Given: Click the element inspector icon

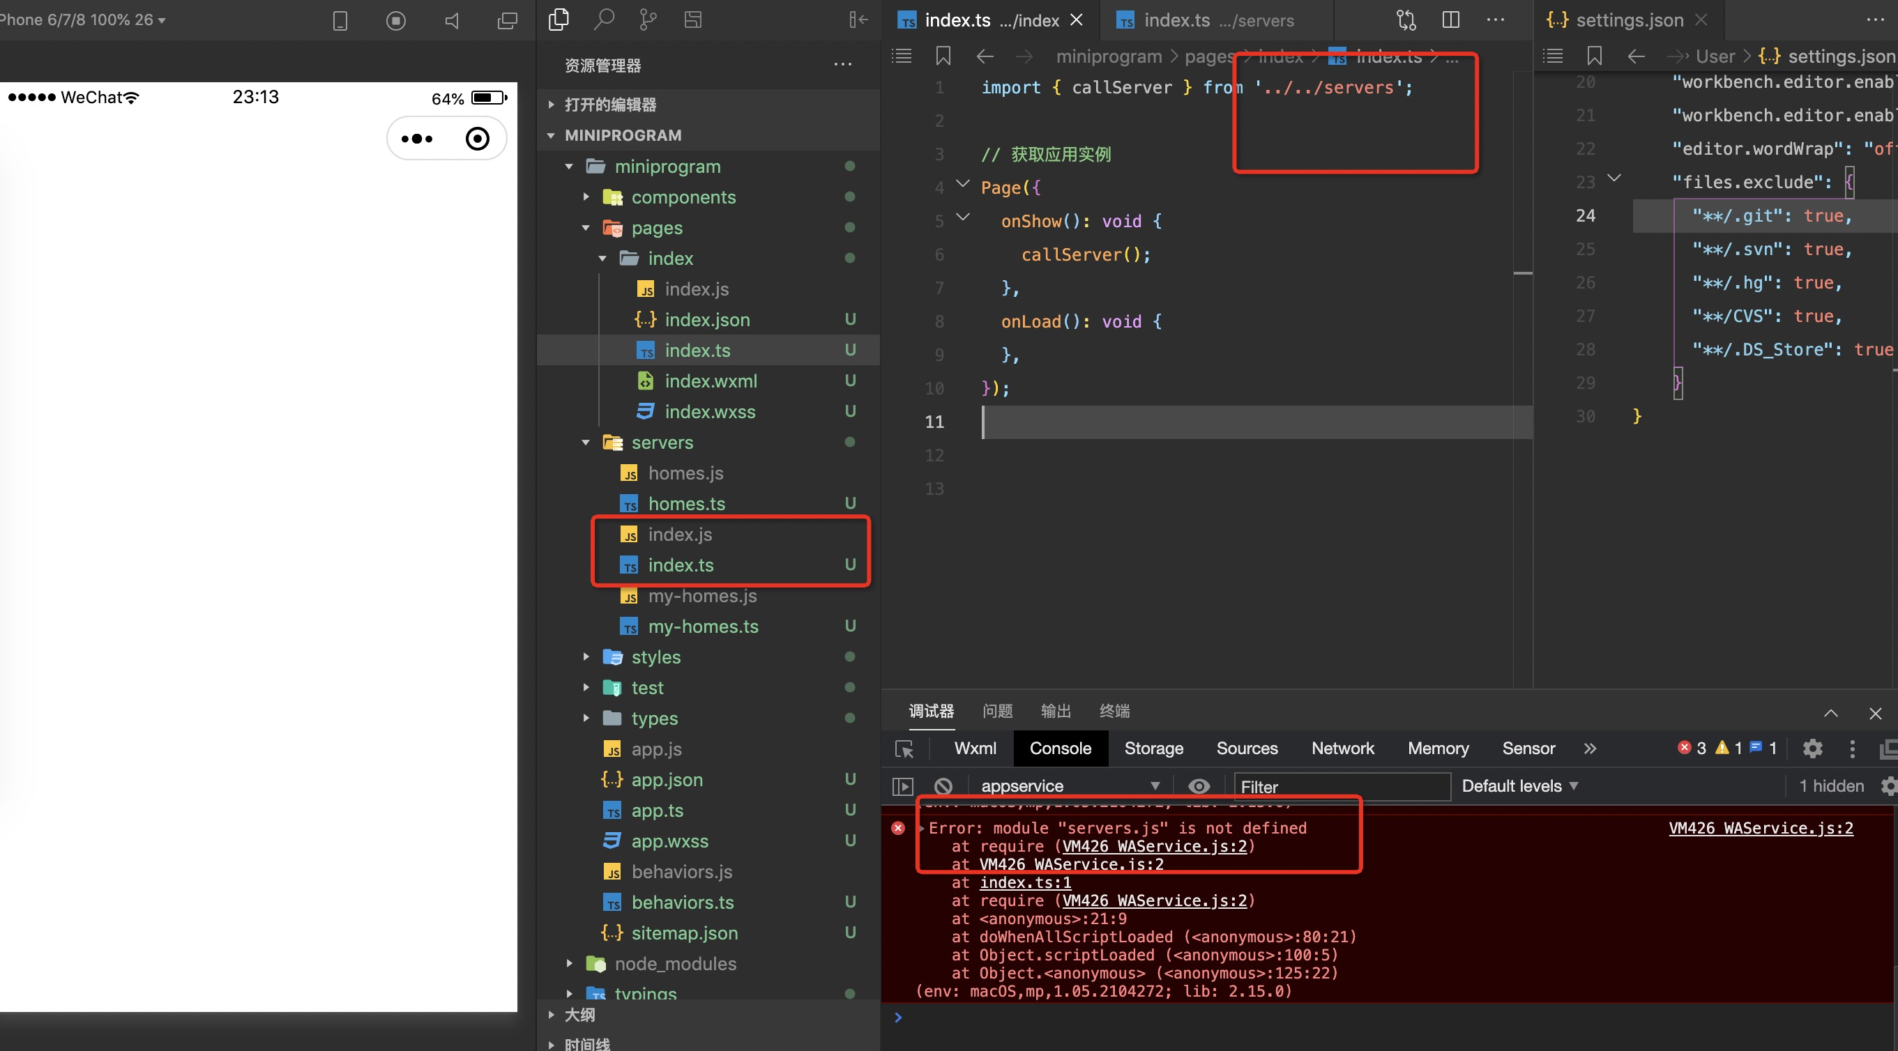Looking at the screenshot, I should (x=904, y=749).
